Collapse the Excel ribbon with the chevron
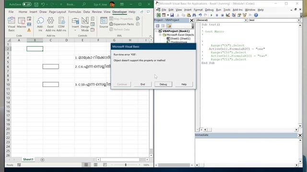 [150, 36]
